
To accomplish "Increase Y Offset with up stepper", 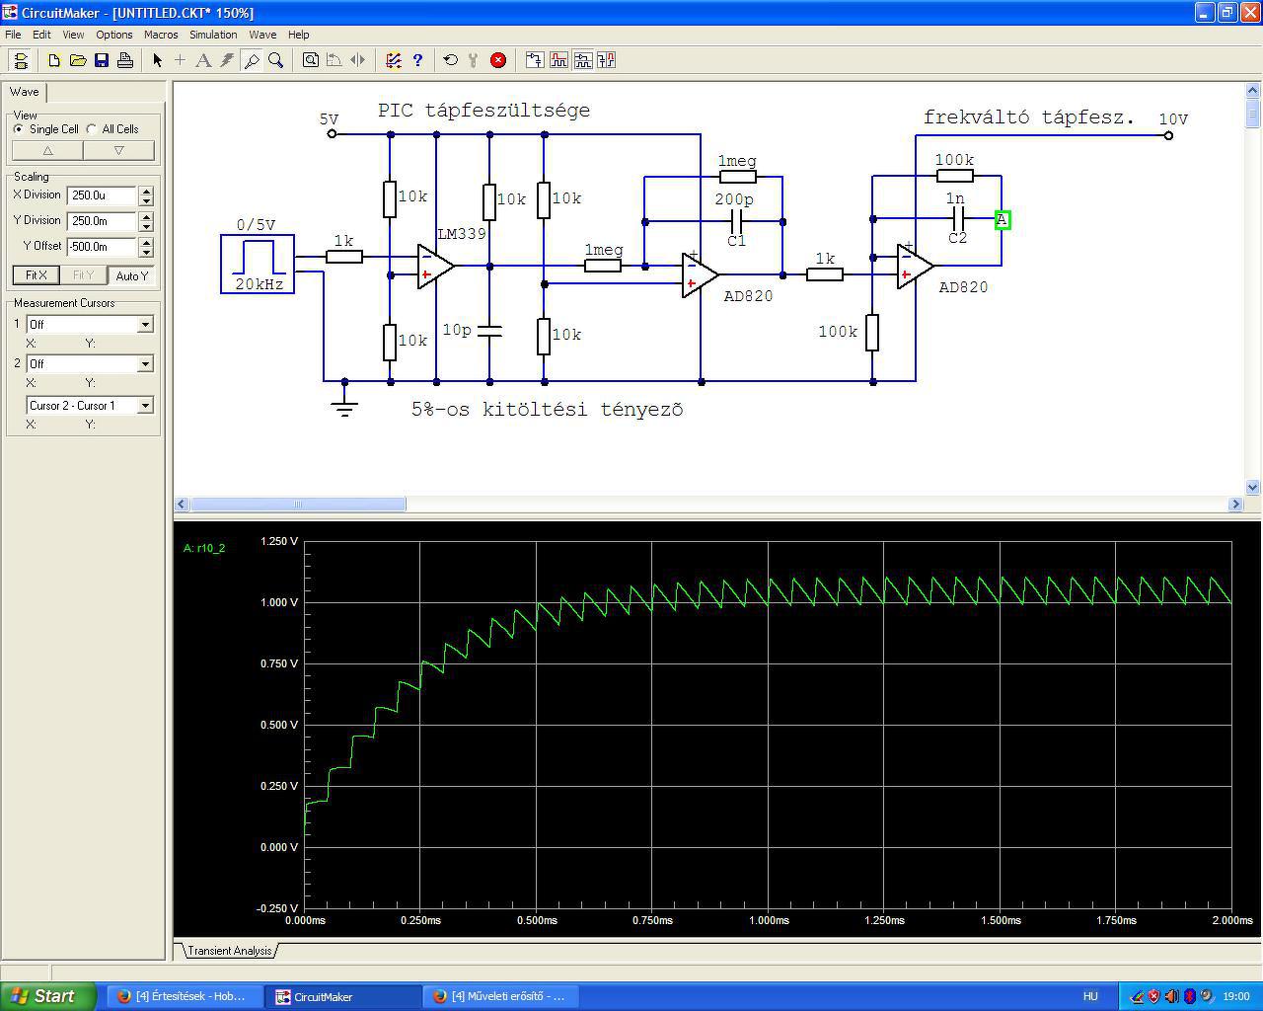I will pos(146,242).
